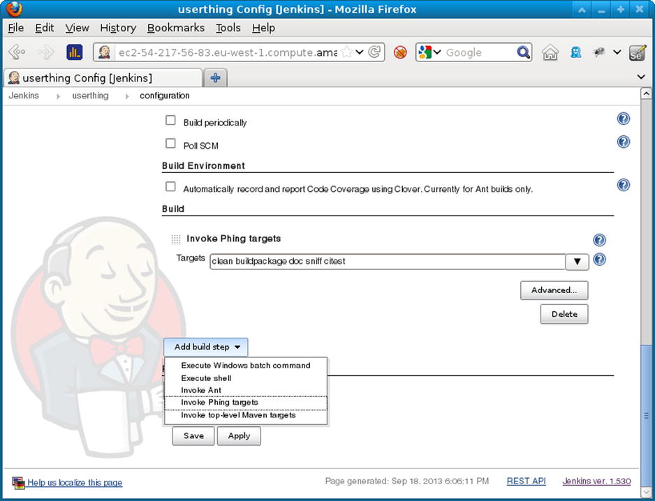
Task: Click the Jenkins site identity icon in URL bar
Action: (x=104, y=52)
